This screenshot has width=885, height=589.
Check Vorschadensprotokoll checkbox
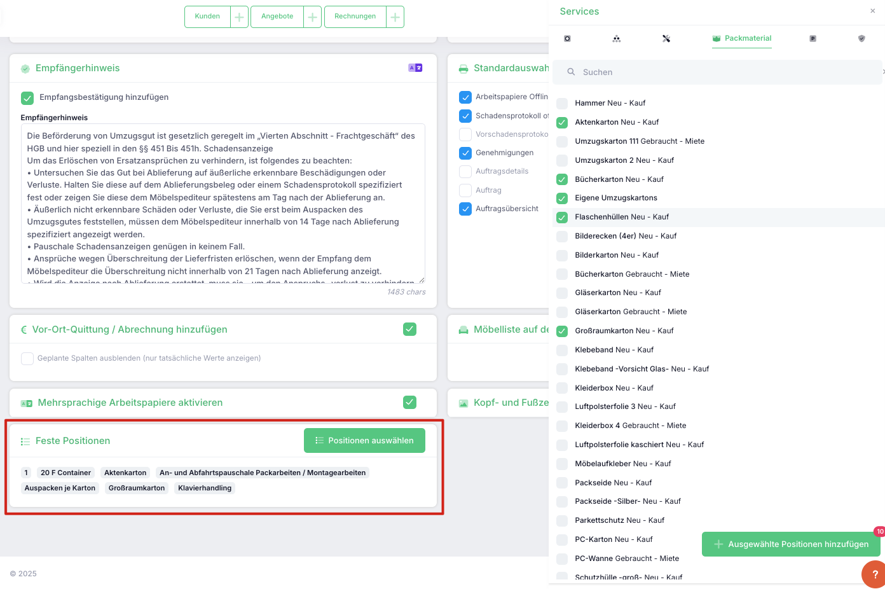pyautogui.click(x=465, y=135)
